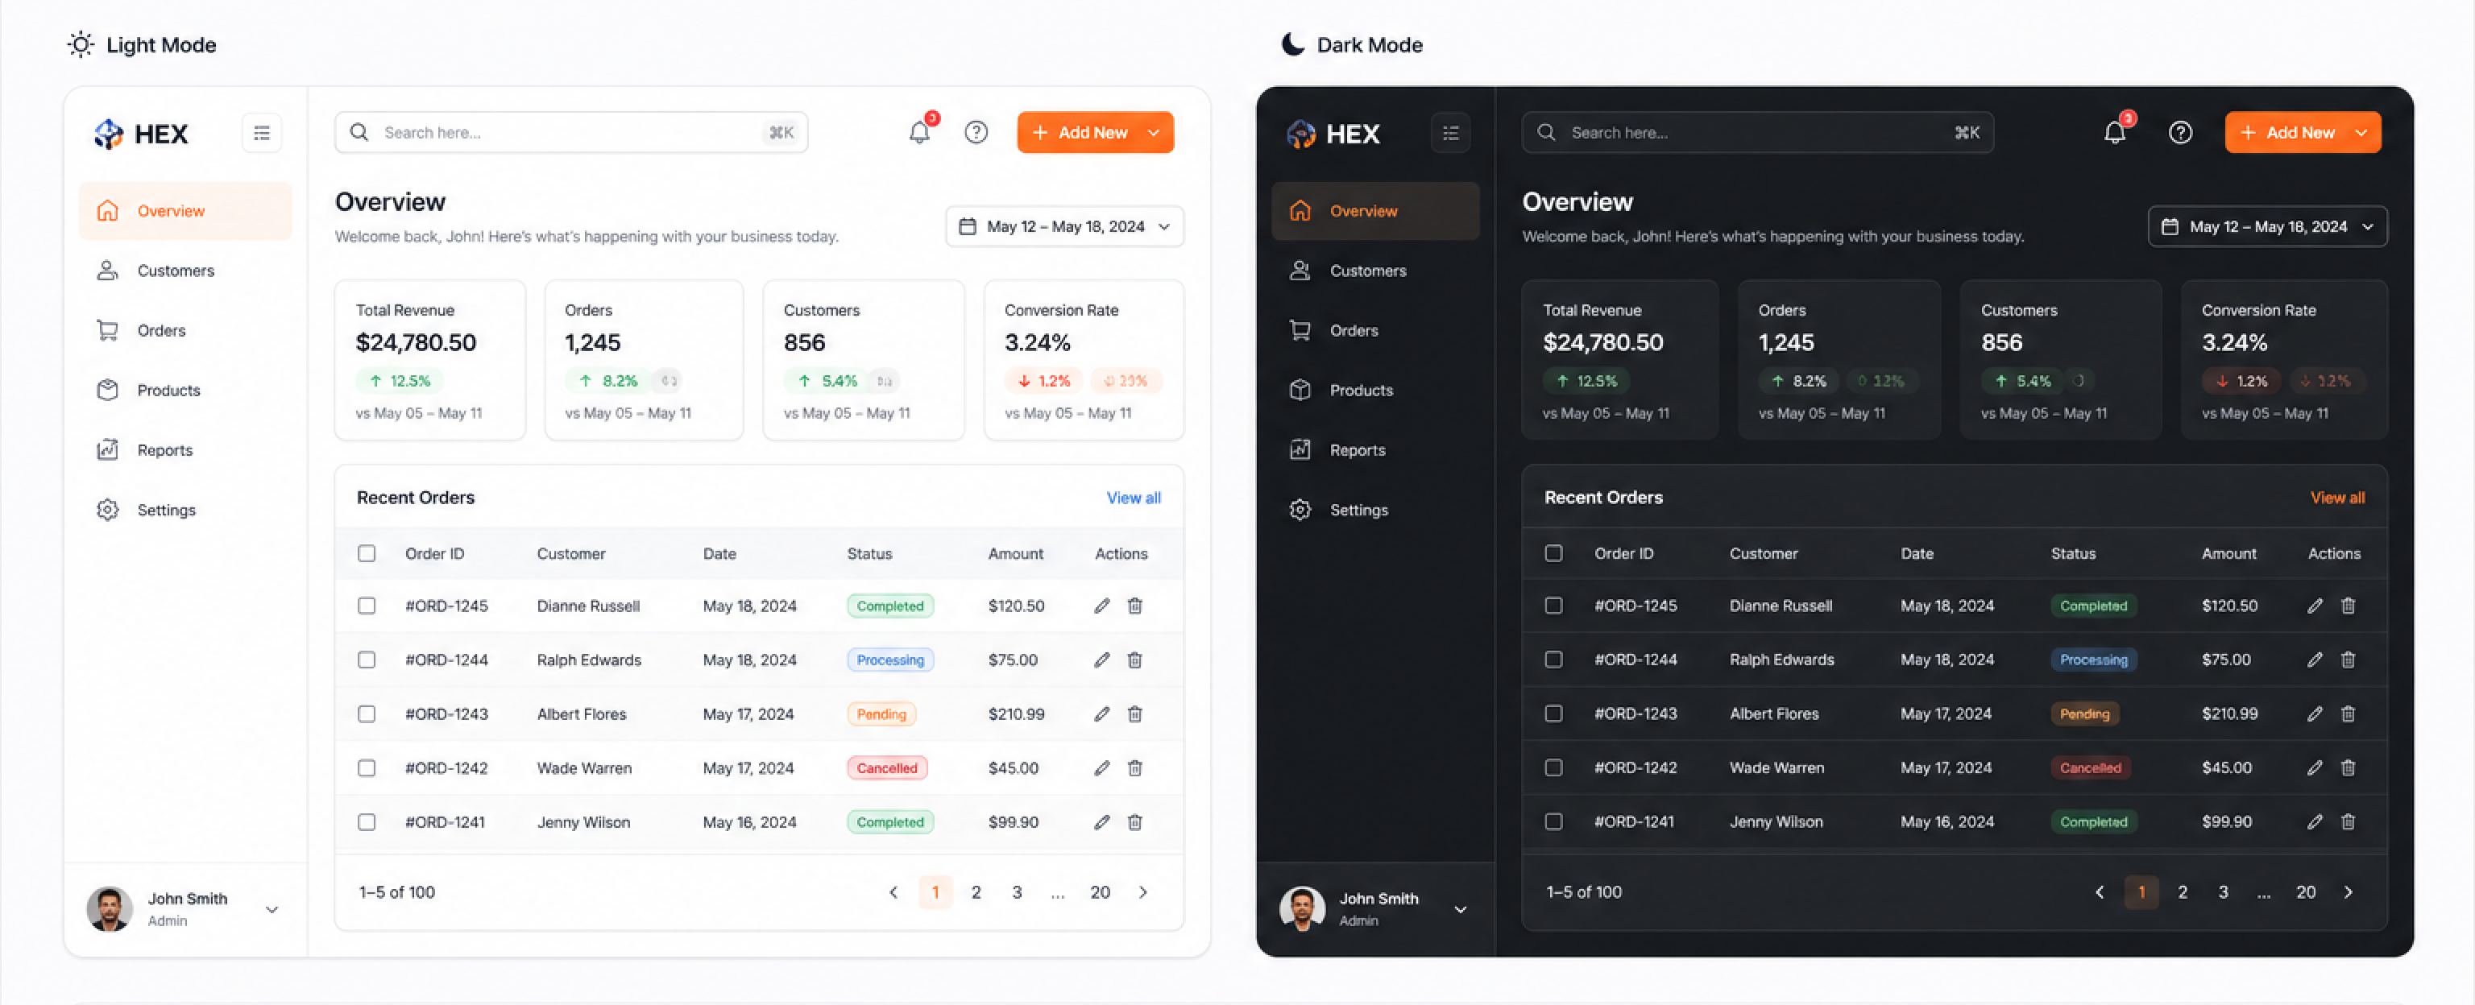The image size is (2475, 1005).
Task: Click View all link in dark mode
Action: click(2337, 498)
